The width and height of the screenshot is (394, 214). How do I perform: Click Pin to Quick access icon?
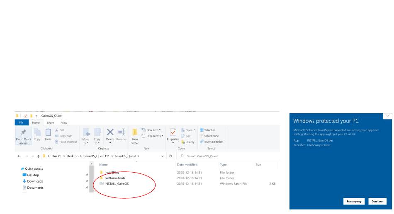23,132
